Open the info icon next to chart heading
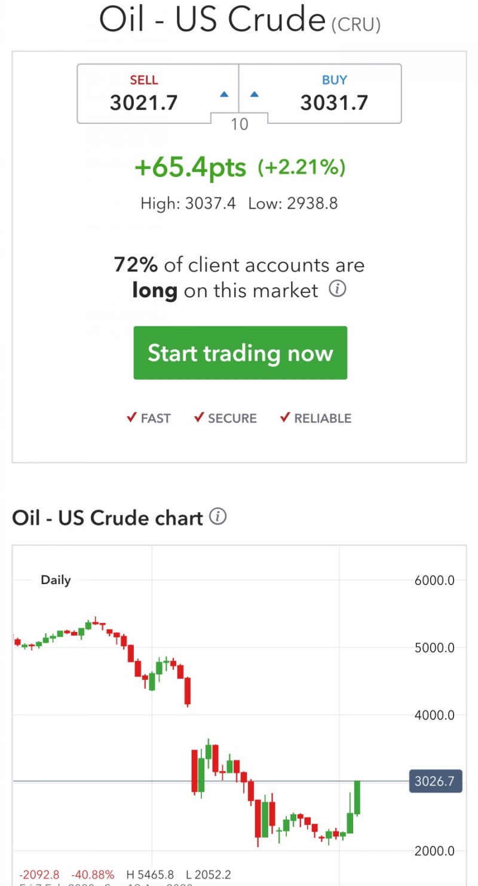Viewport: 478px width, 886px height. tap(218, 517)
